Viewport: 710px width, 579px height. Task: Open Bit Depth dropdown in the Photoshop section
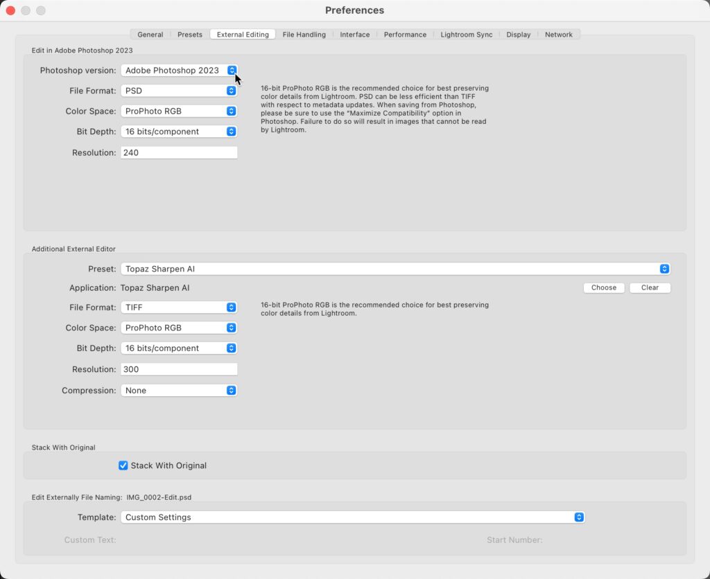(x=179, y=131)
